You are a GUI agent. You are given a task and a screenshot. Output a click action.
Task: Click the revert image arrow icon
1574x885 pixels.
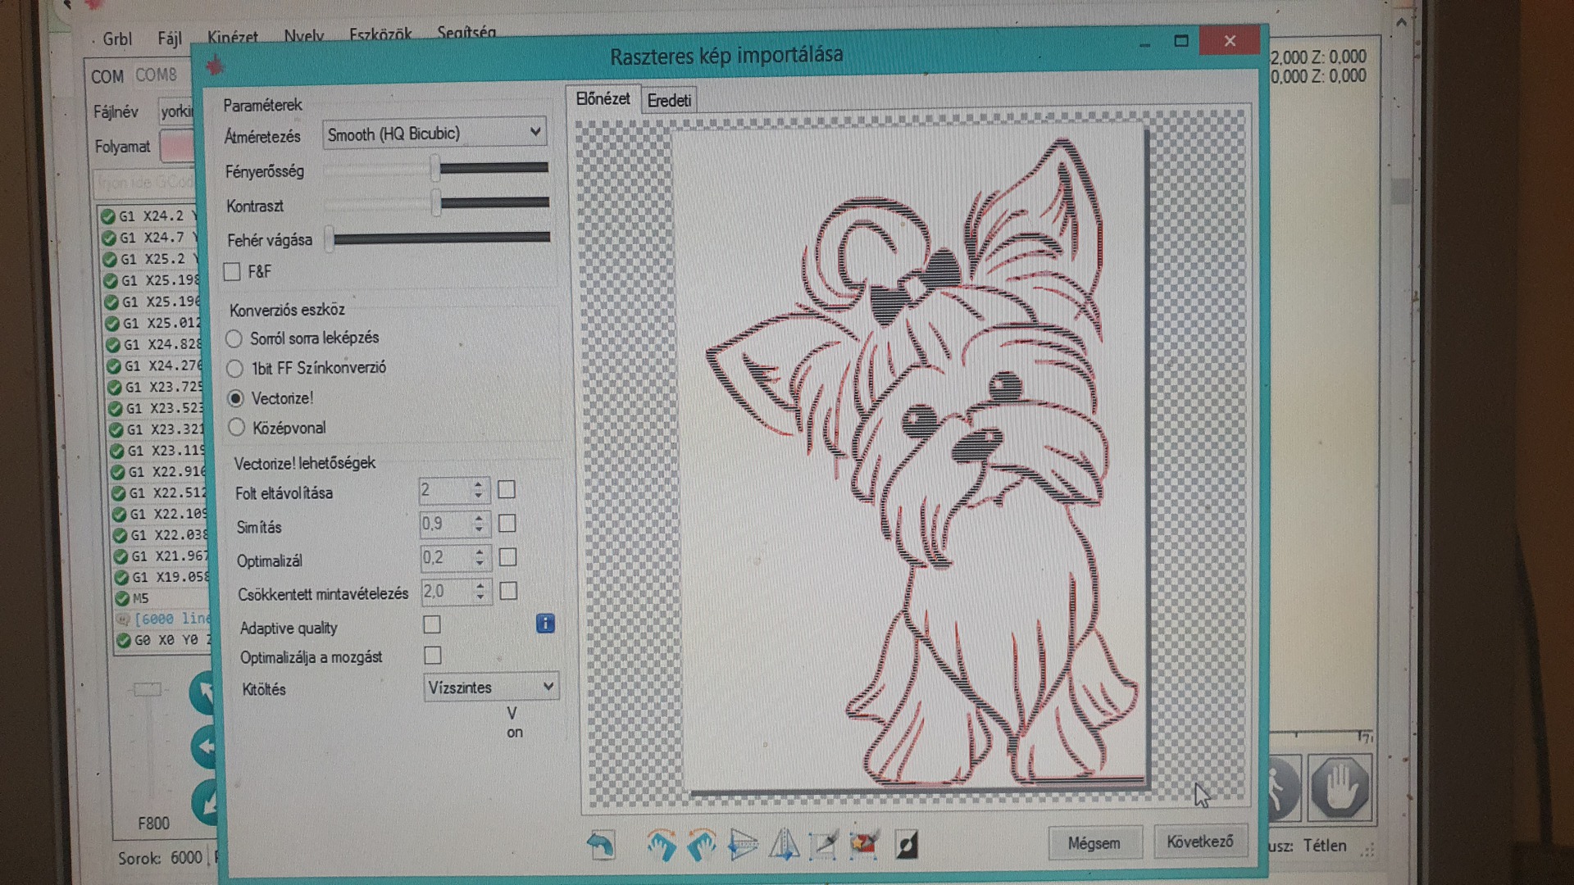pyautogui.click(x=601, y=845)
